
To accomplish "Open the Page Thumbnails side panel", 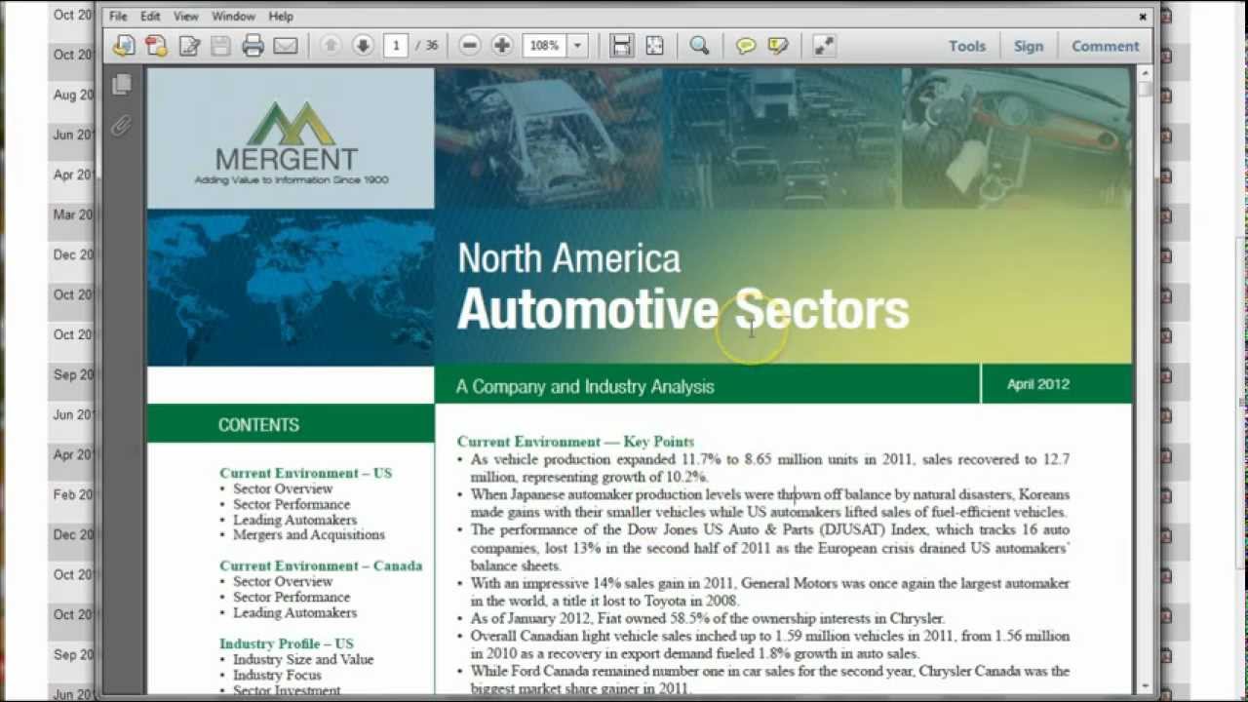I will coord(122,85).
